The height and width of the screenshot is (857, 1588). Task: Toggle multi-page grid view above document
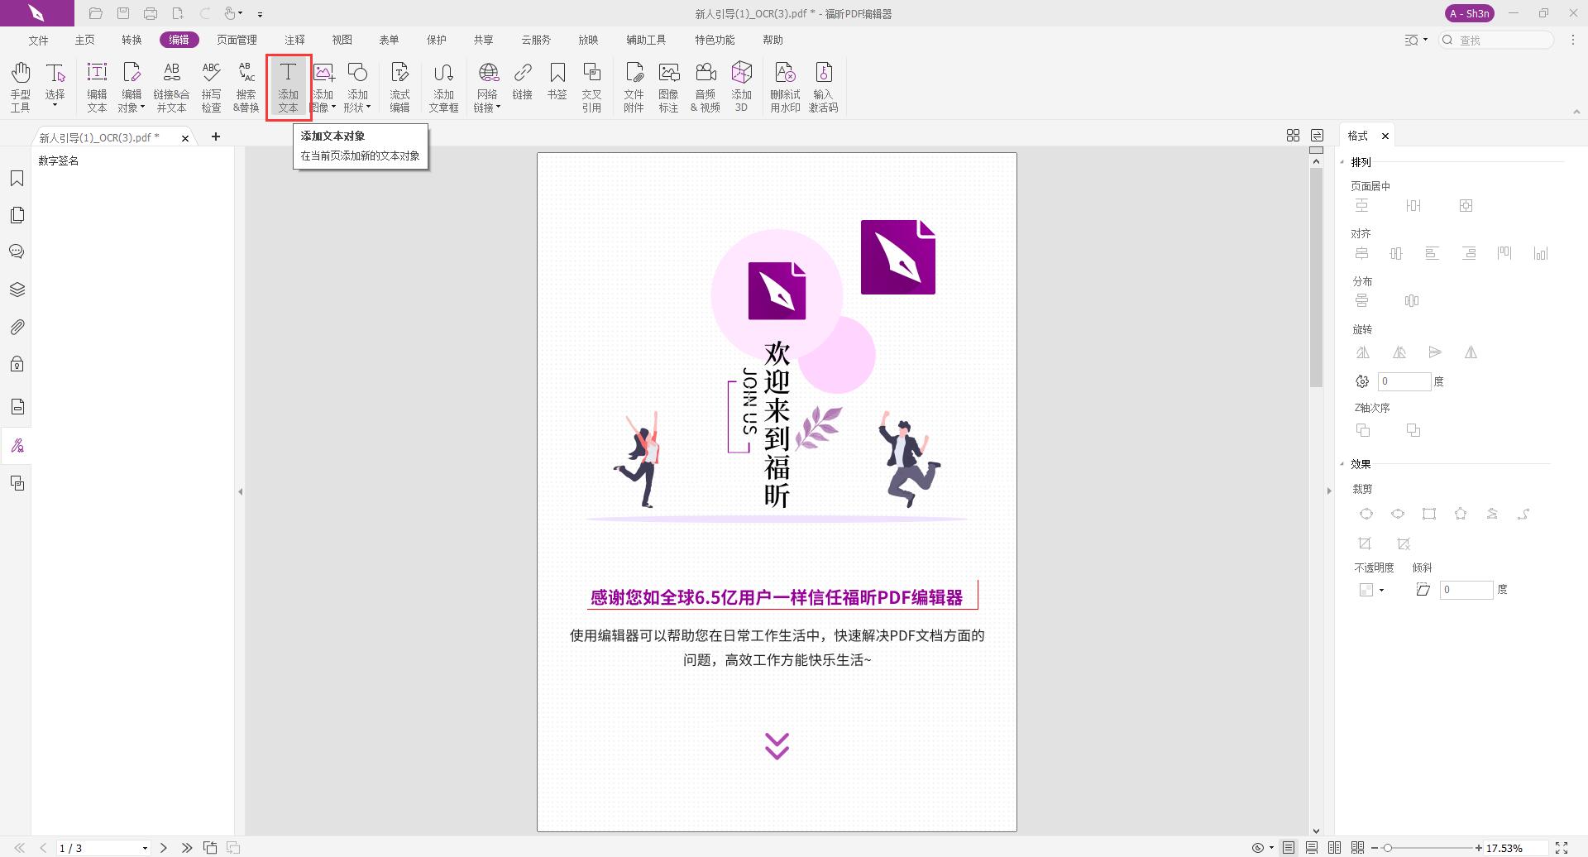(x=1293, y=135)
